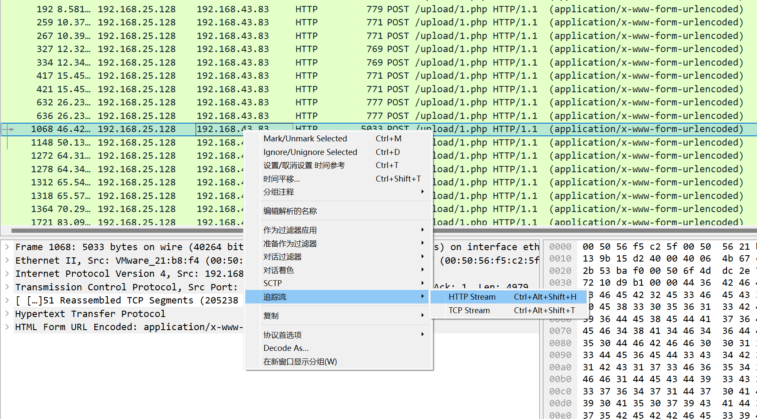Open 作为过滤器应用 submenu
Image resolution: width=757 pixels, height=419 pixels.
[290, 230]
